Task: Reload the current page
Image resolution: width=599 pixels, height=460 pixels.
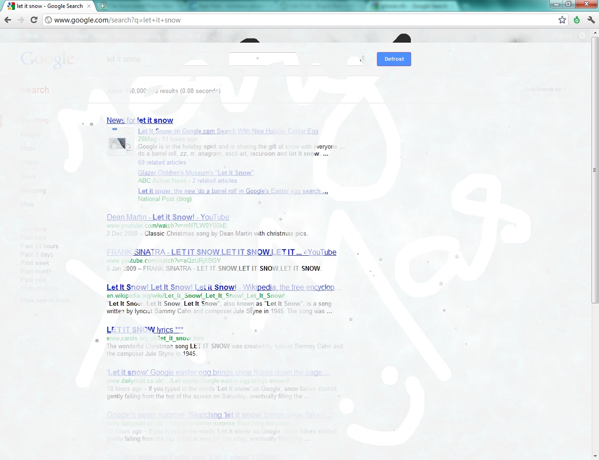Action: tap(34, 20)
